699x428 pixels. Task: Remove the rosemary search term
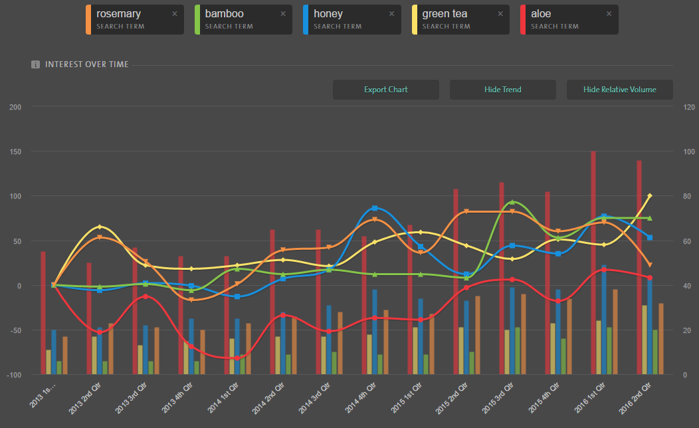(175, 13)
